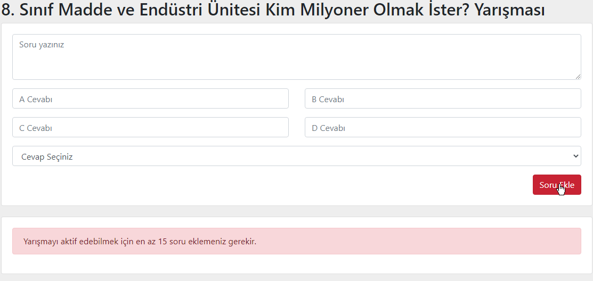The width and height of the screenshot is (593, 281).
Task: Click the diagonal grip icon in question box
Action: click(x=578, y=77)
